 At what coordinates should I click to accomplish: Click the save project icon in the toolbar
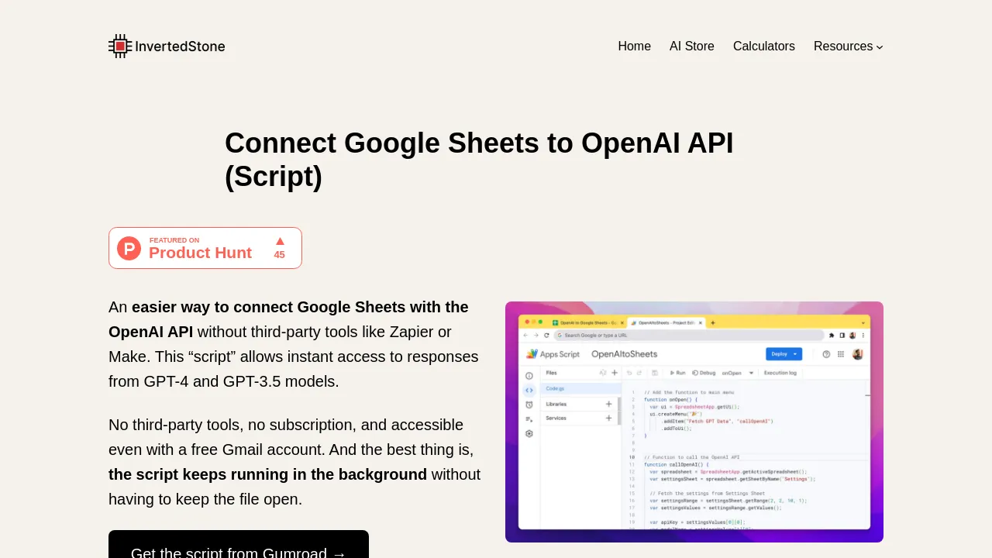tap(655, 373)
